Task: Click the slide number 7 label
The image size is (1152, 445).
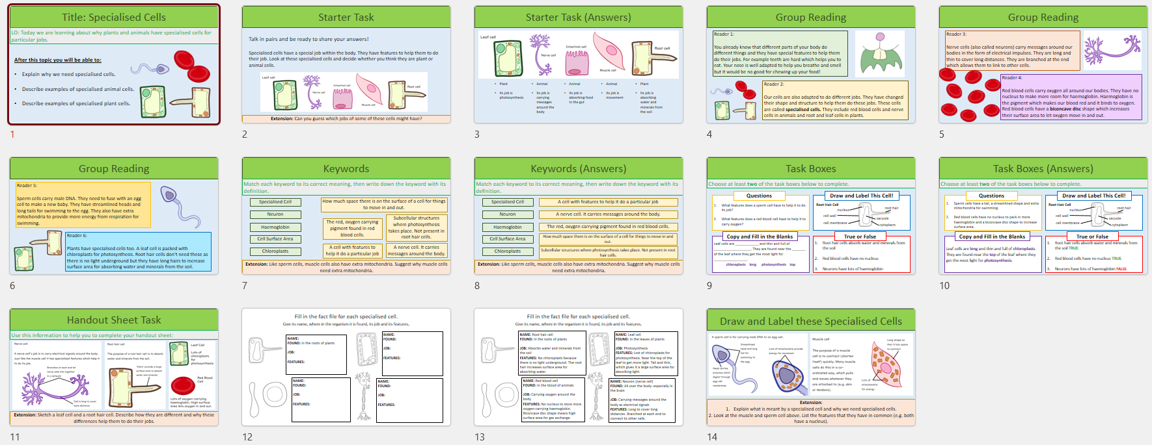Action: coord(245,286)
